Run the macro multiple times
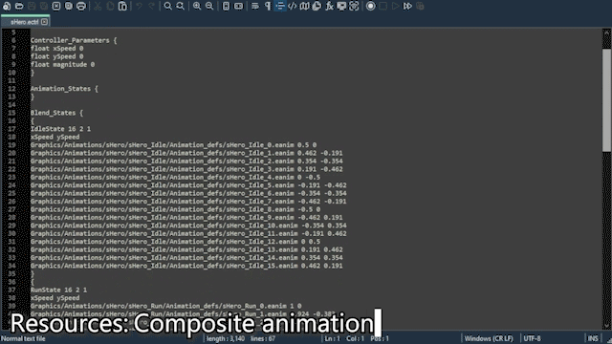 tap(407, 6)
